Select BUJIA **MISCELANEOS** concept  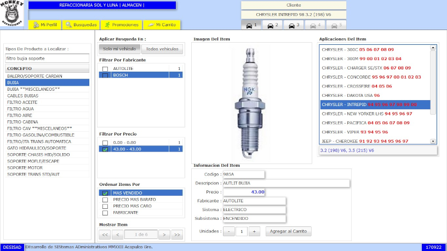click(47, 89)
